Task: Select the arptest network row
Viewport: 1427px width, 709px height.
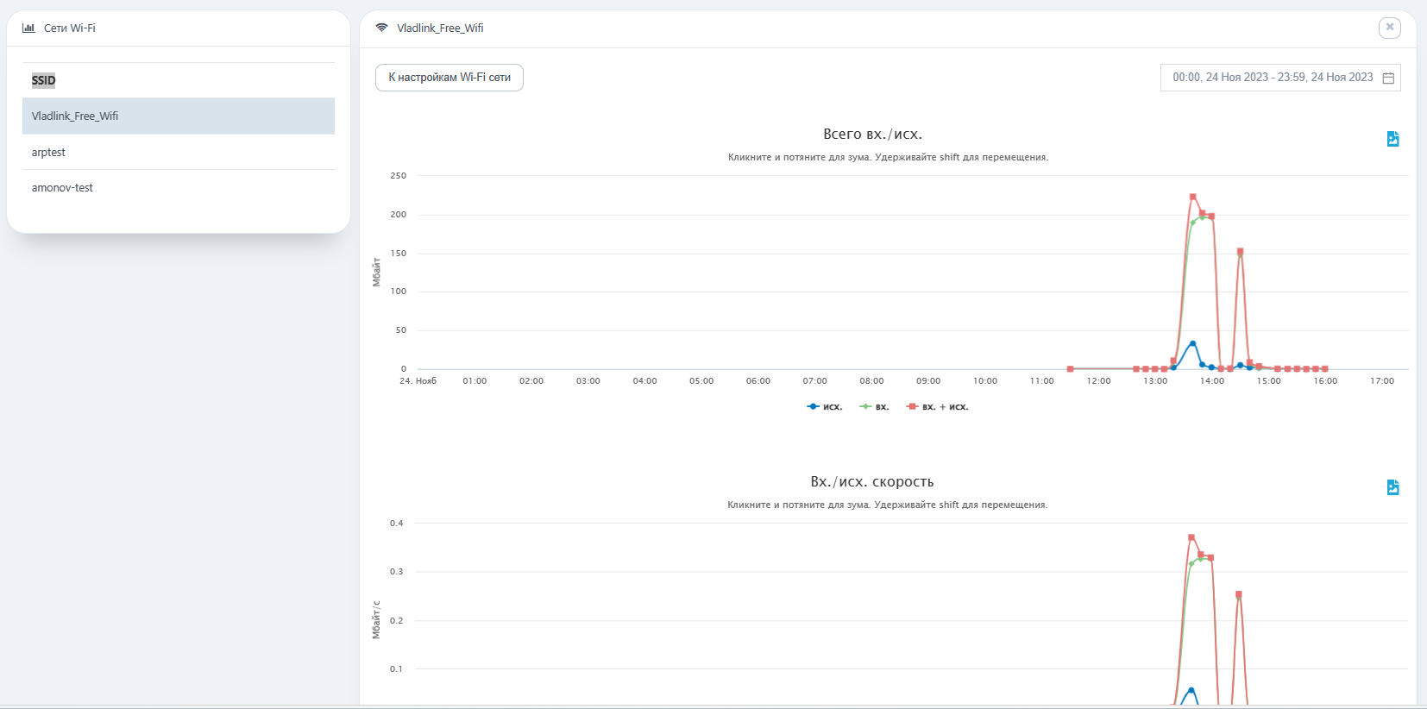Action: [x=179, y=152]
